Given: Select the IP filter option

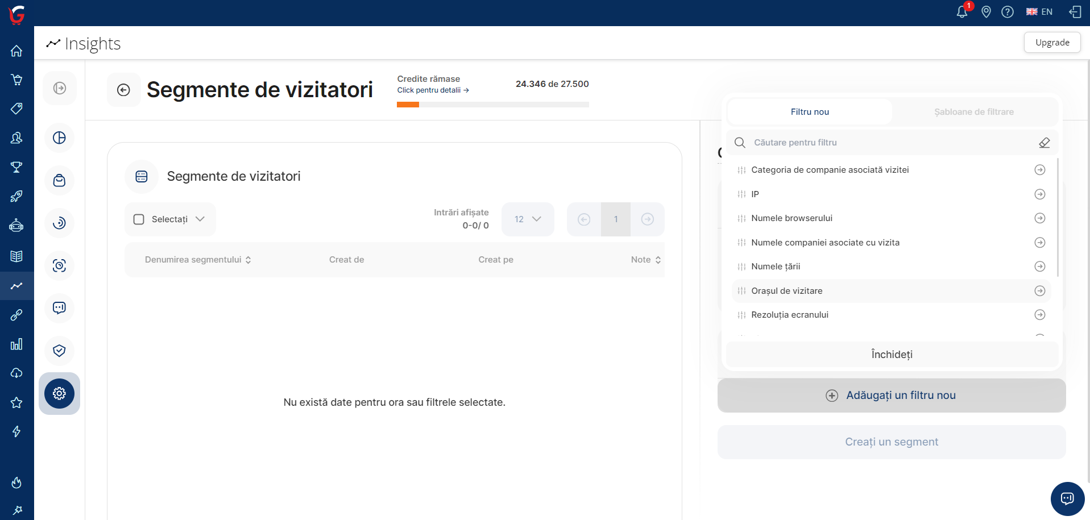Looking at the screenshot, I should tap(891, 194).
